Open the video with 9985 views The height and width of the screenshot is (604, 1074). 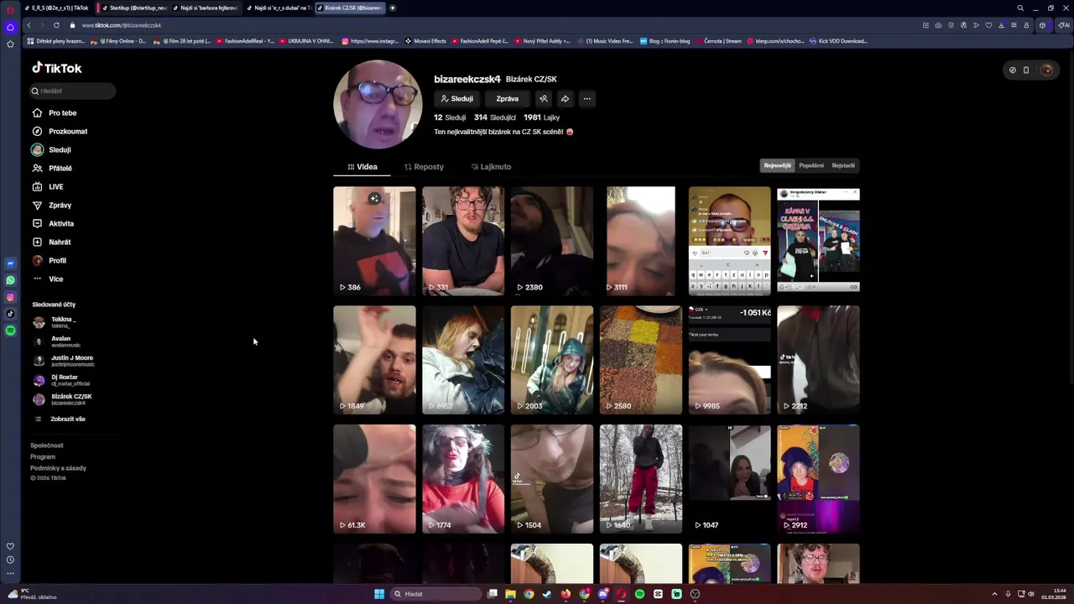pyautogui.click(x=730, y=360)
